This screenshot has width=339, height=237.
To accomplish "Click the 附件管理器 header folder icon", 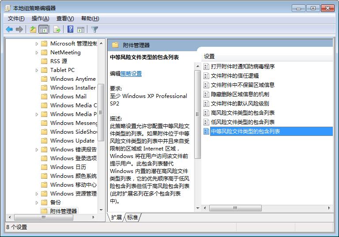I will click(x=115, y=45).
